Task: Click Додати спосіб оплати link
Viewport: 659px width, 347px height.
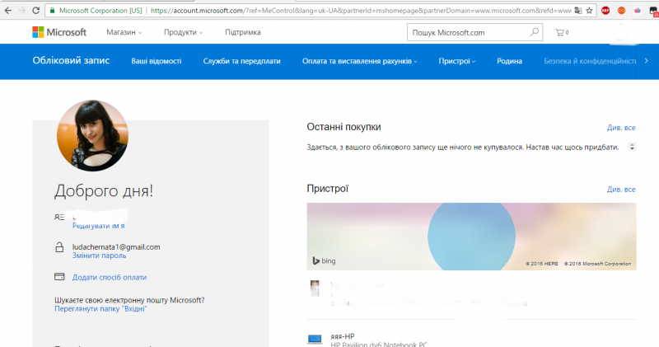Action: pyautogui.click(x=110, y=277)
